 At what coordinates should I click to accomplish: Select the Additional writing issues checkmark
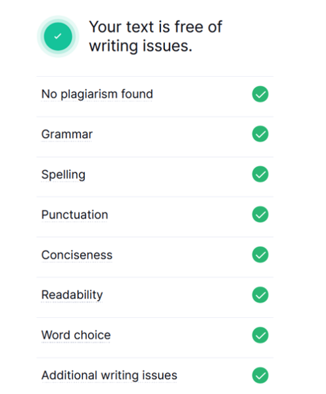260,376
